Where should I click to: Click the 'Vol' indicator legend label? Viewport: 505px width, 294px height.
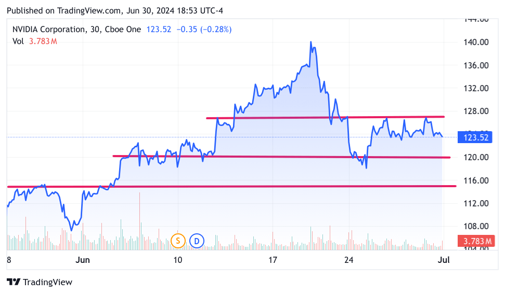(x=18, y=41)
